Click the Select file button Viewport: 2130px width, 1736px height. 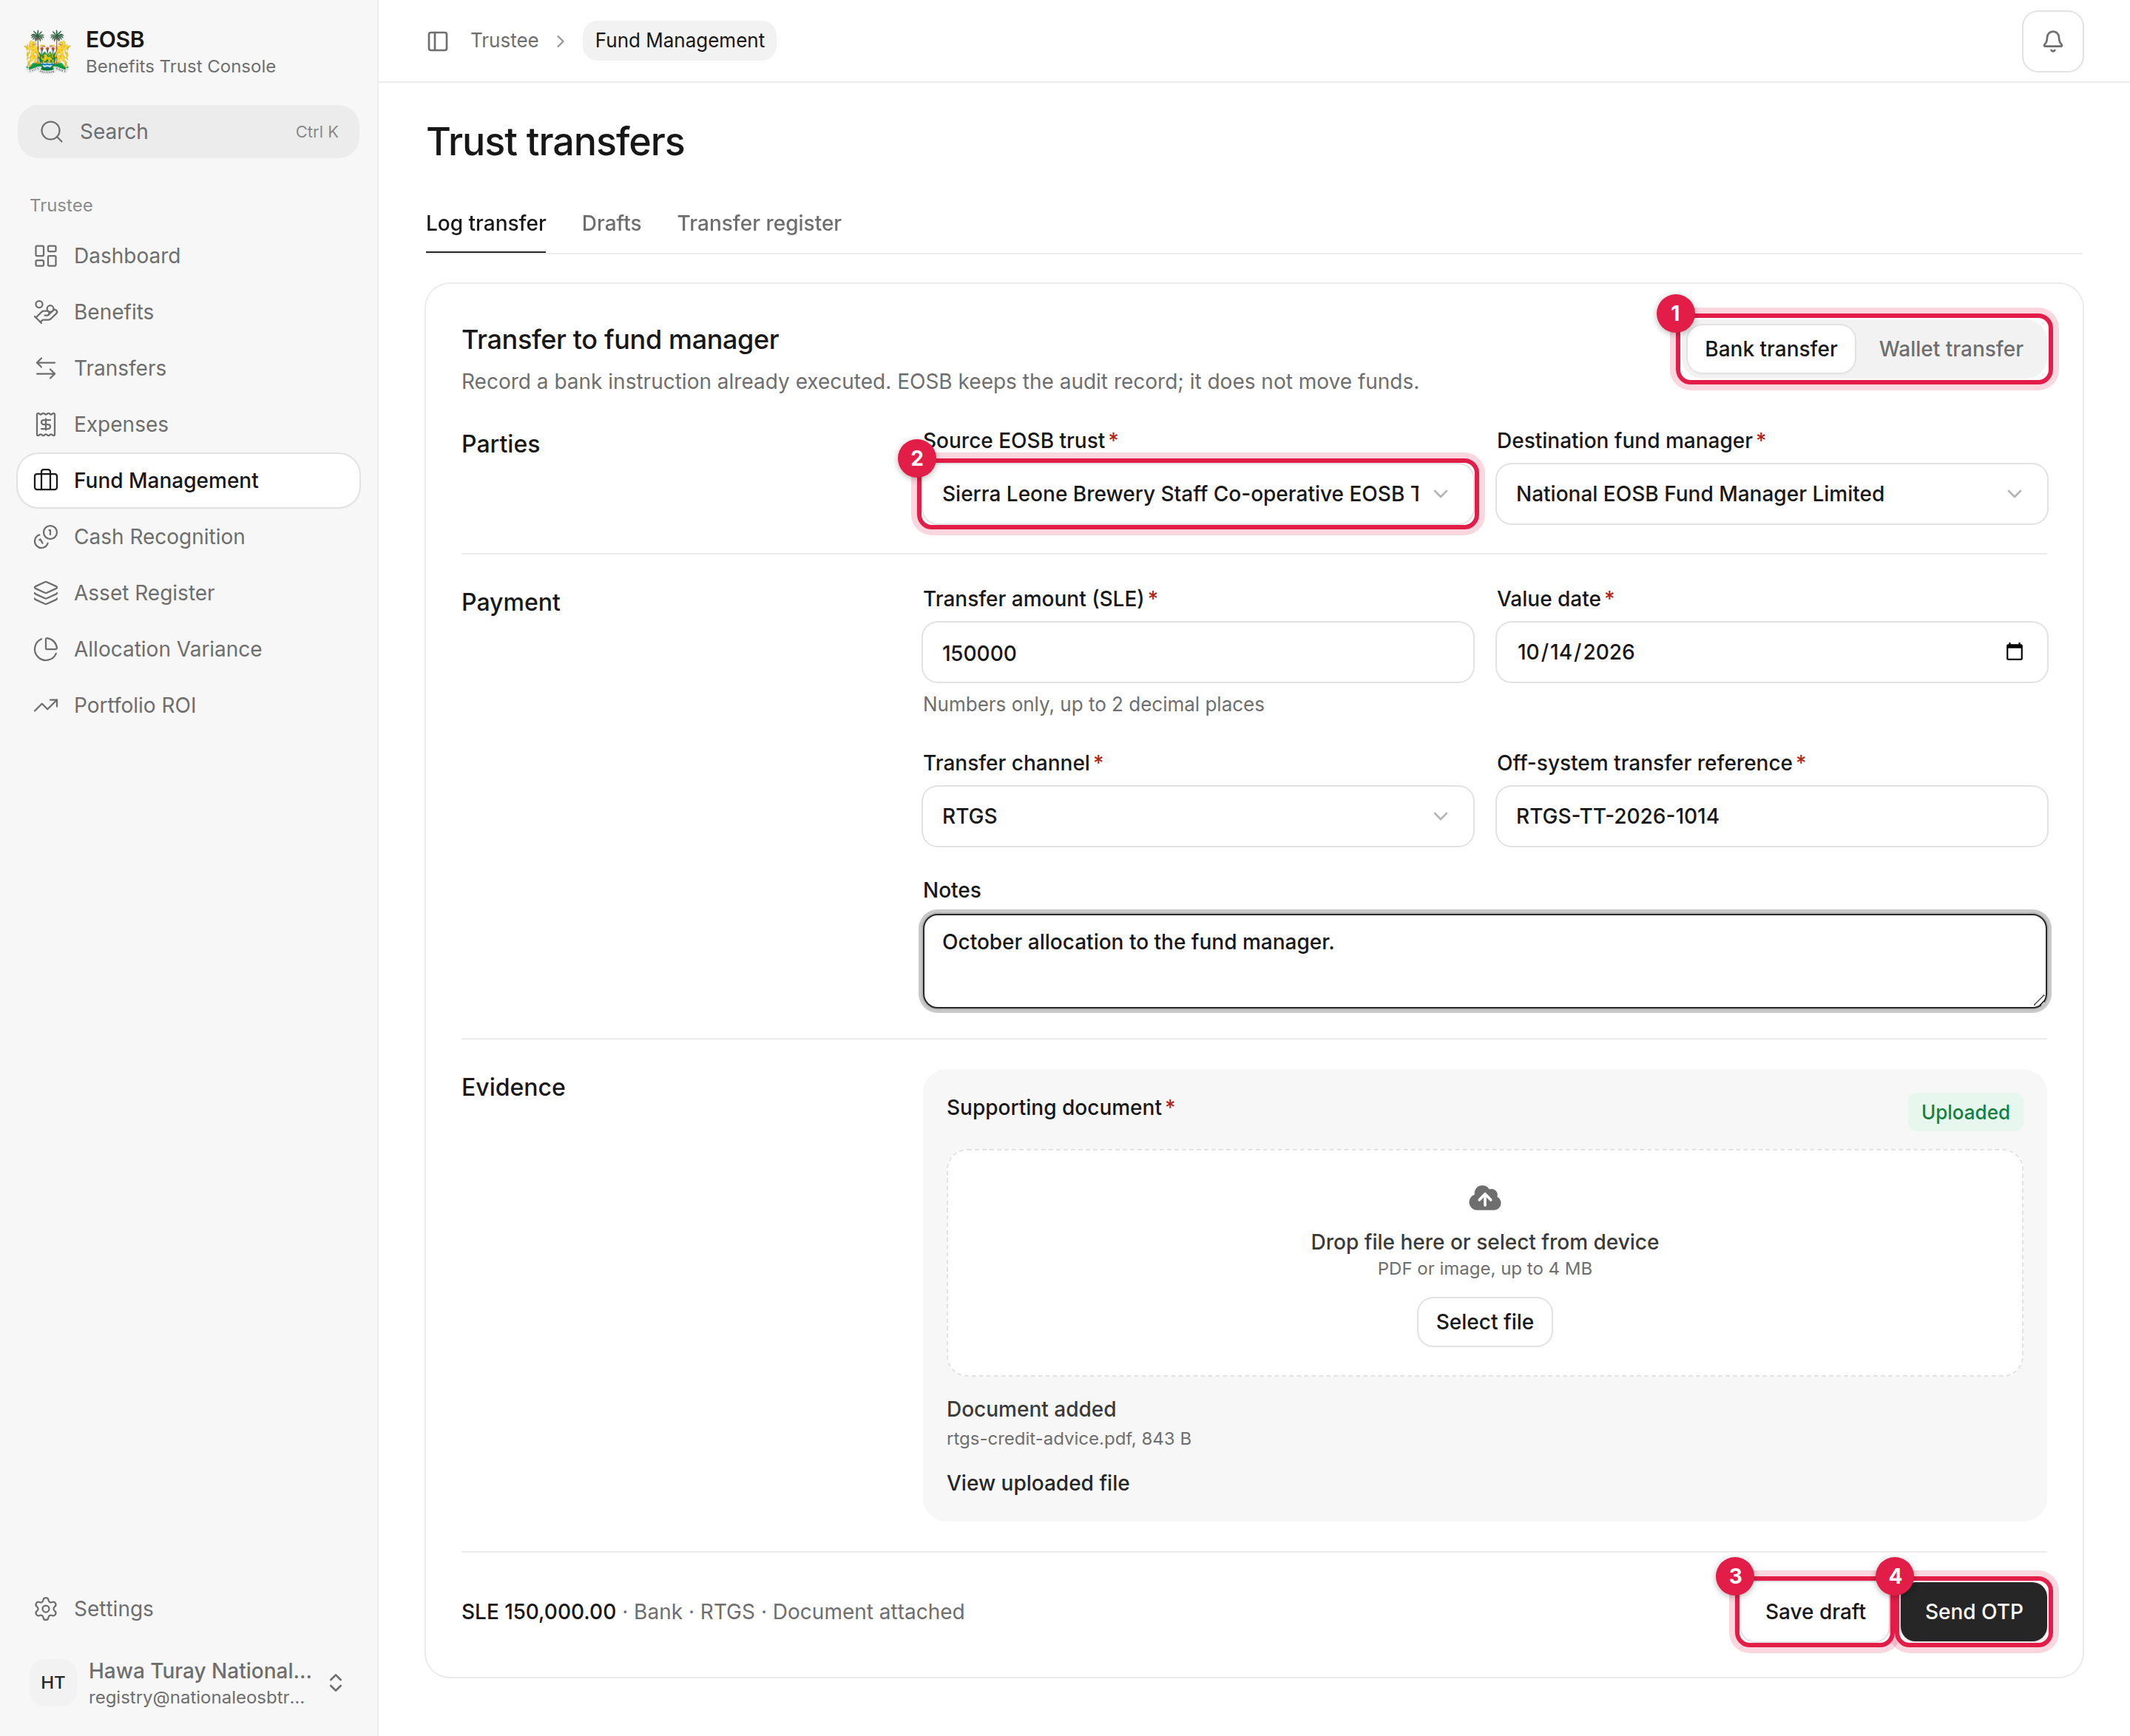pos(1484,1322)
